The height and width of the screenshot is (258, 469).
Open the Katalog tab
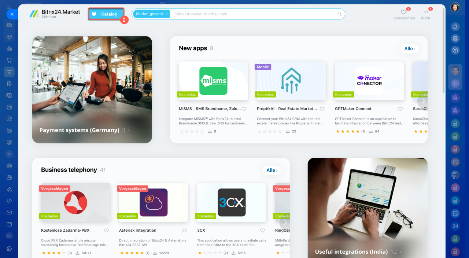coord(106,14)
